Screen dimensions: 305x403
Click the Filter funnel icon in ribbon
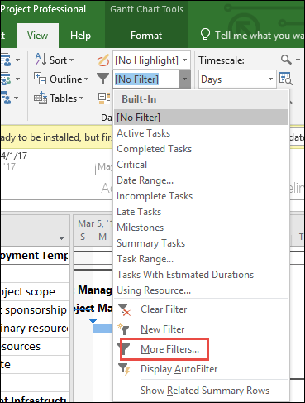coord(102,79)
